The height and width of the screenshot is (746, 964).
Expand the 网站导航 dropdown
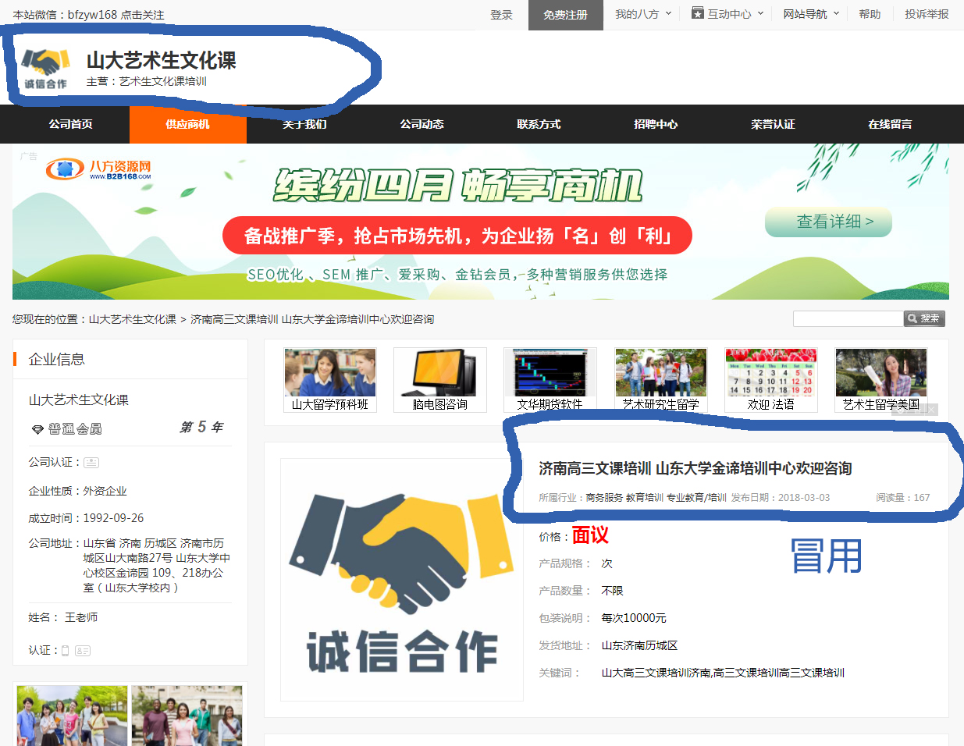pos(811,14)
